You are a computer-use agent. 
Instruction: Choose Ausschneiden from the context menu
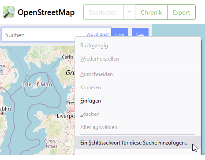pyautogui.click(x=138, y=74)
